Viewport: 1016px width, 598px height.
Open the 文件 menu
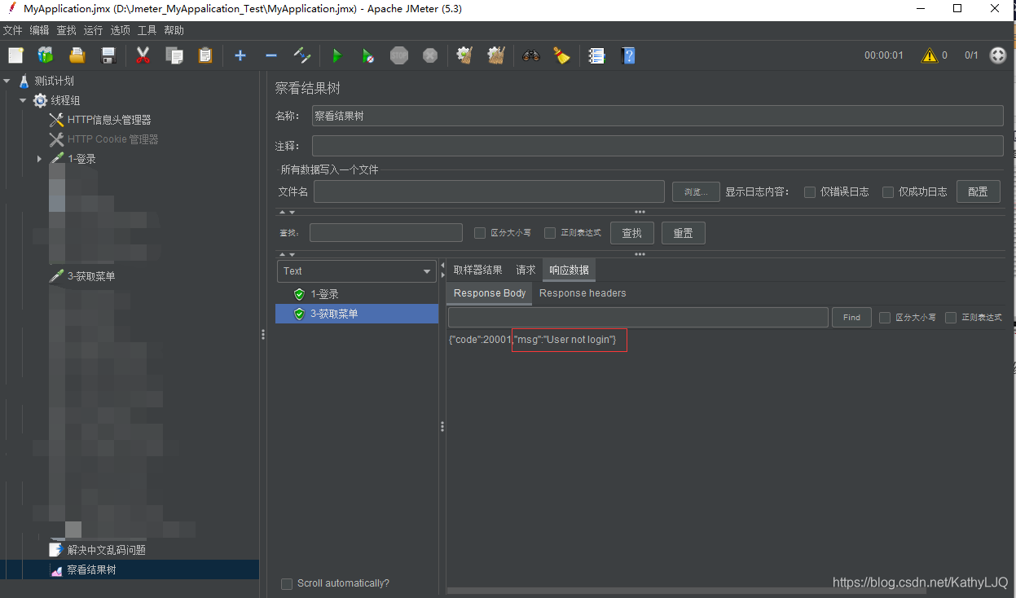pos(12,30)
